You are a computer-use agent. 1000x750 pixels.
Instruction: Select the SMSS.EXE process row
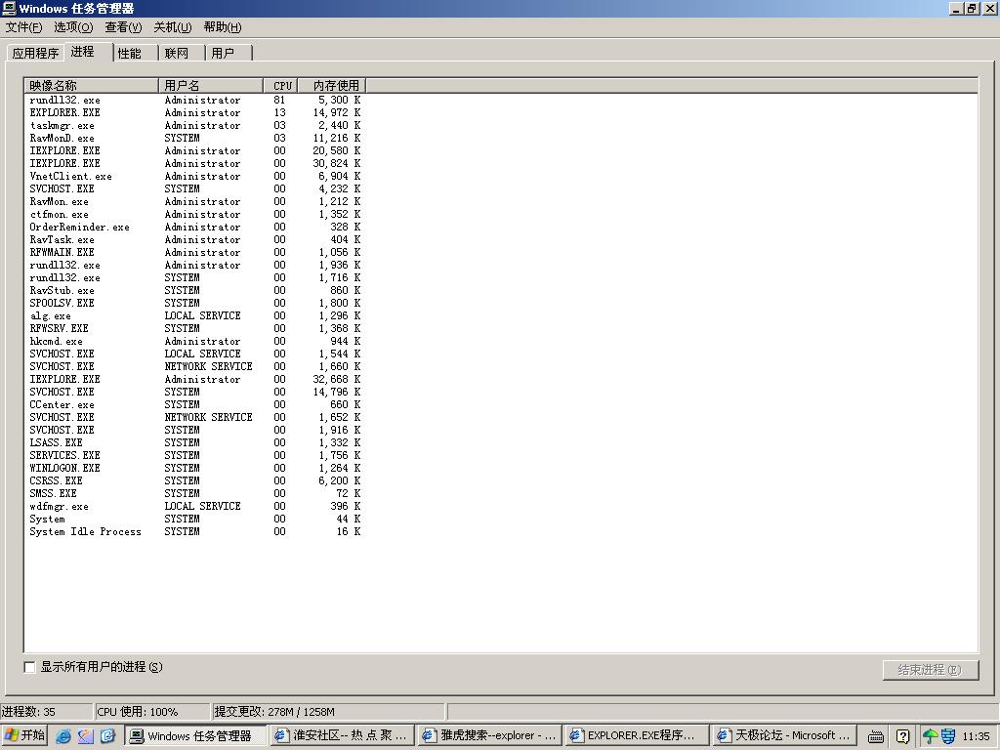point(195,493)
